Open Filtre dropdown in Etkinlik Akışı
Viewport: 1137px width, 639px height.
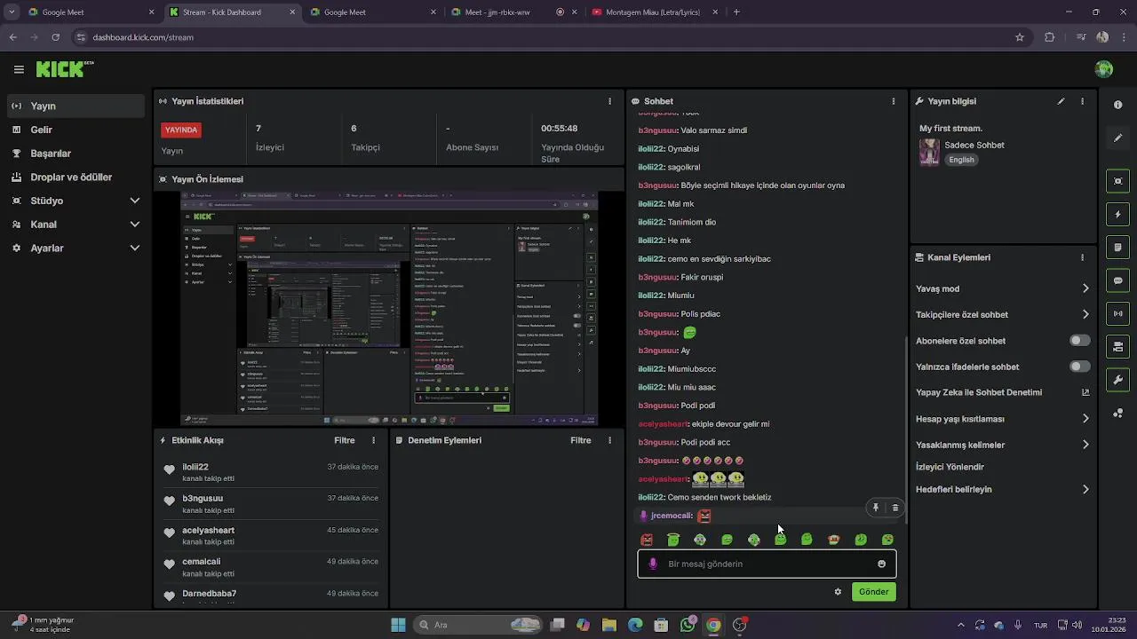click(x=345, y=440)
